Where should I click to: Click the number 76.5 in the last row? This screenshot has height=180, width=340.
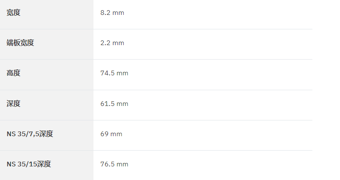click(x=108, y=164)
